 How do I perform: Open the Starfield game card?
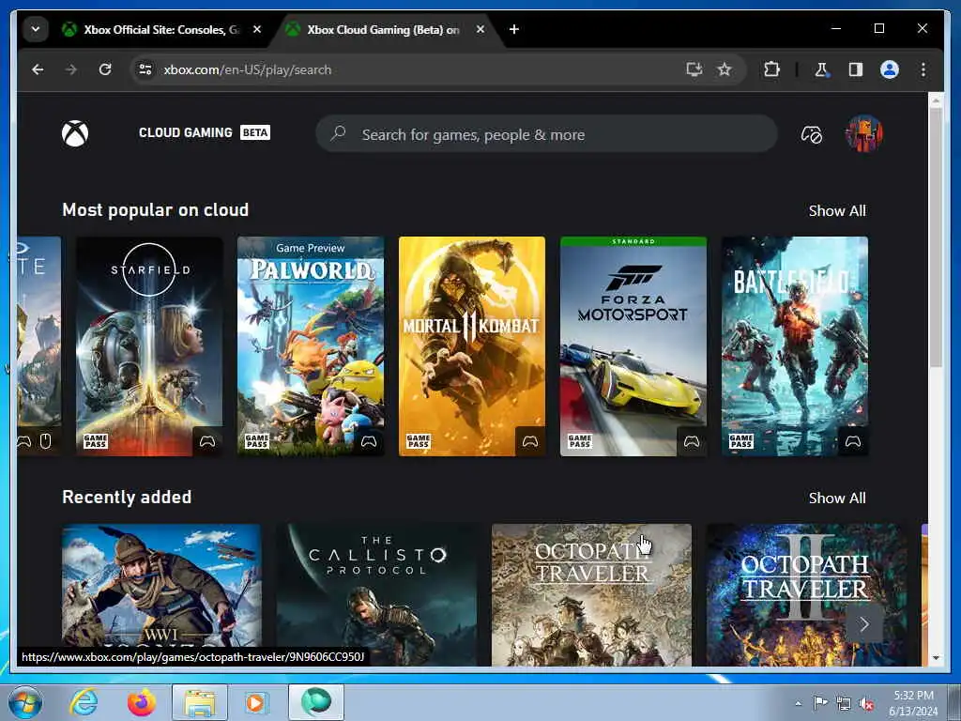click(149, 346)
